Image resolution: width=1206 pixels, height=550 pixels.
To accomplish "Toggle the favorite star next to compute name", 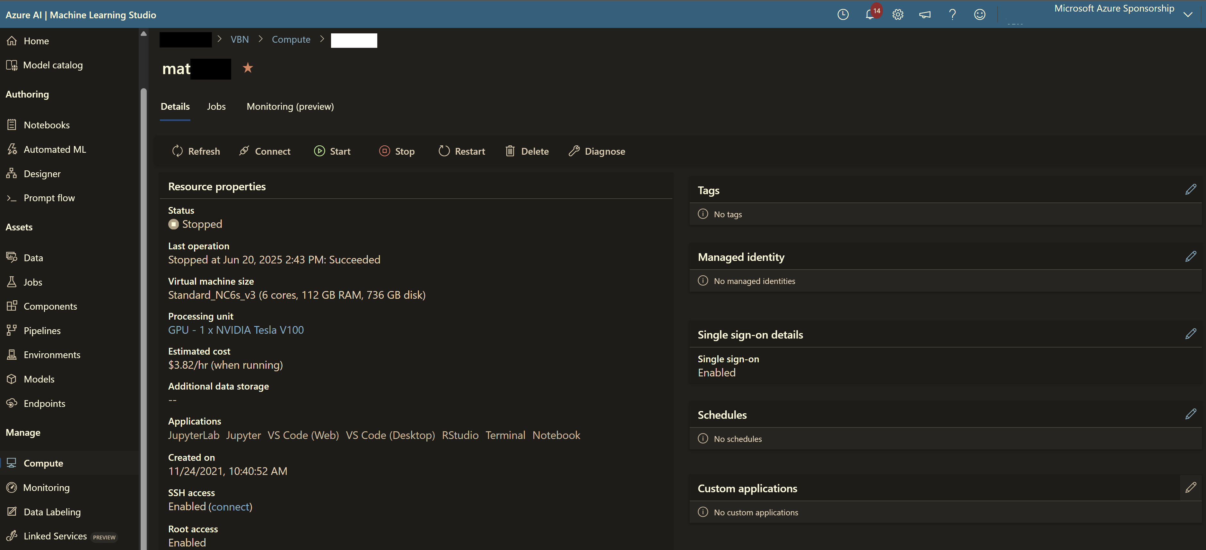I will [248, 68].
